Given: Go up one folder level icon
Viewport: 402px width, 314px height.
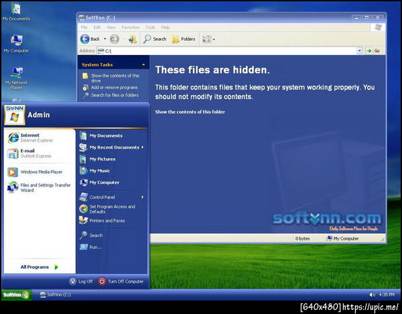Looking at the screenshot, I should point(133,40).
